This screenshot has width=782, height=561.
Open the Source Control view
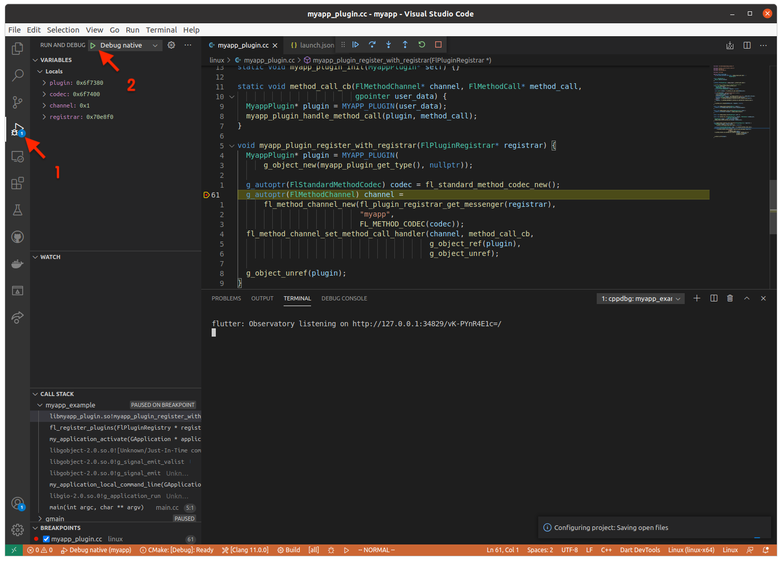pyautogui.click(x=18, y=102)
